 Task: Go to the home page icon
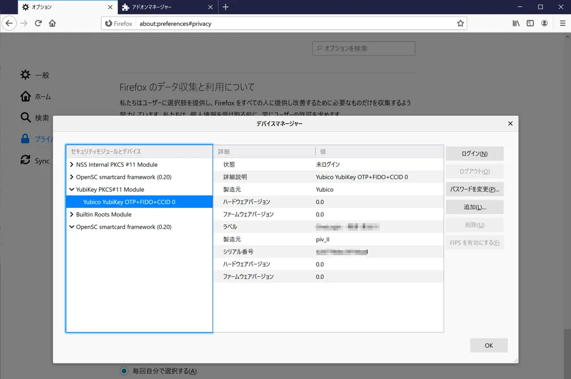[x=51, y=23]
